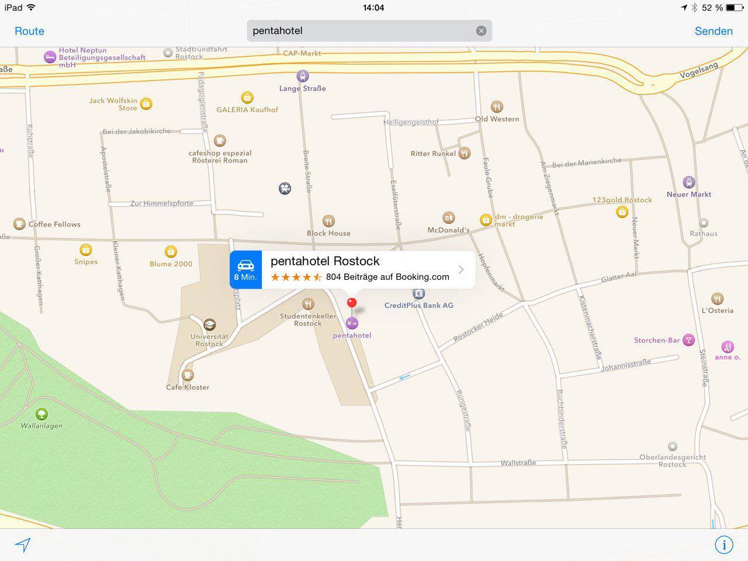Tap Lange Straße tram stop icon

[302, 76]
